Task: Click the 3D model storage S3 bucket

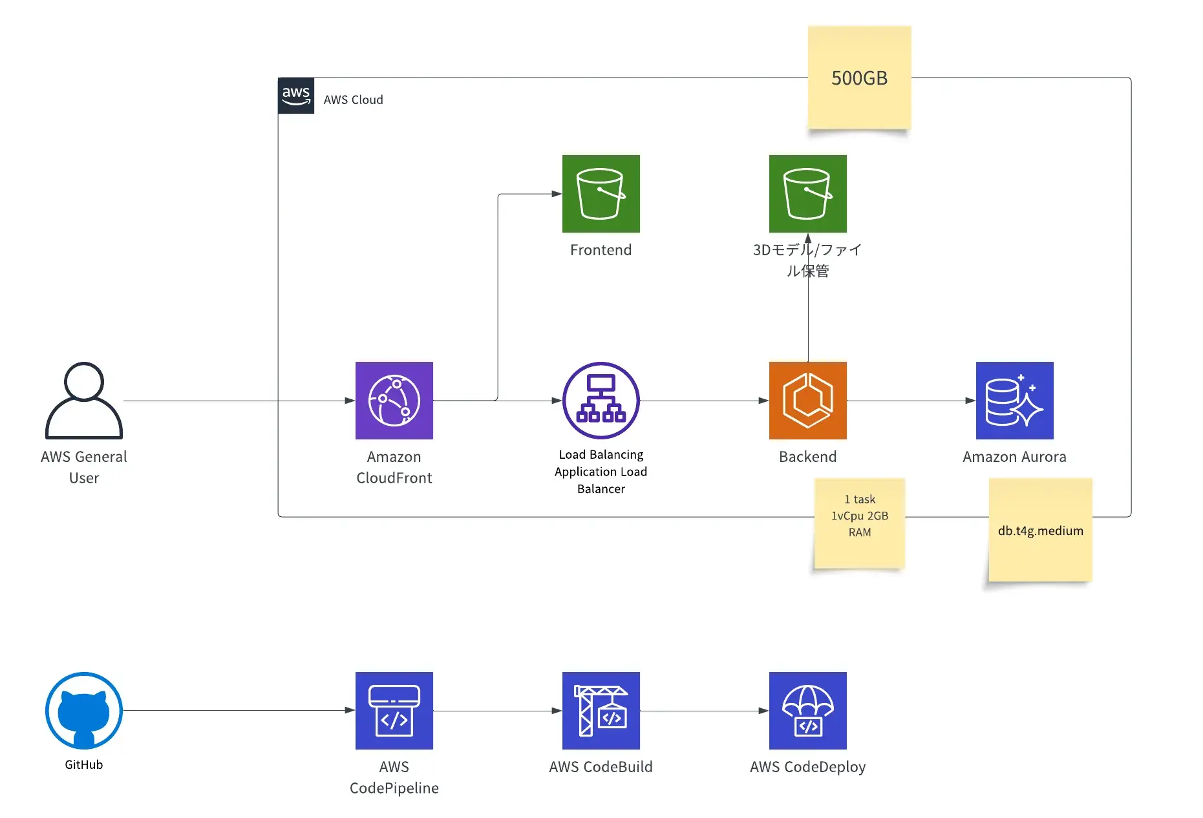Action: point(807,193)
